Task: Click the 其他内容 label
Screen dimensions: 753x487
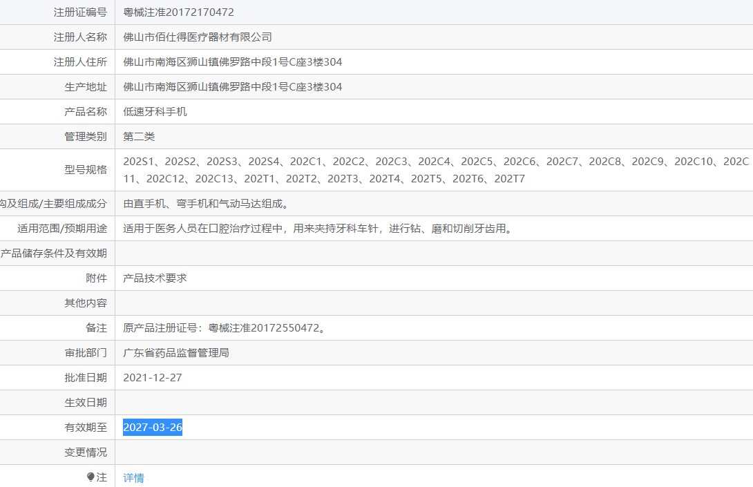Action: [x=86, y=303]
